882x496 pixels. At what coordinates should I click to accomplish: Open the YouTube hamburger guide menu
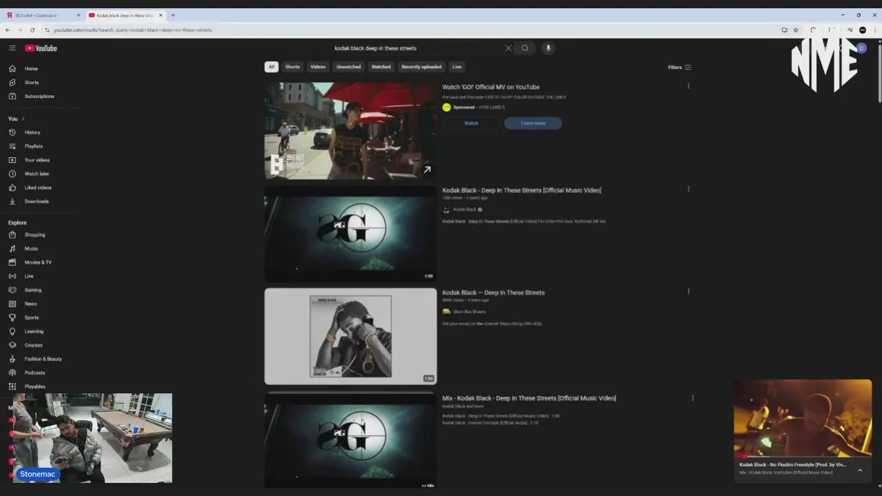click(x=12, y=48)
